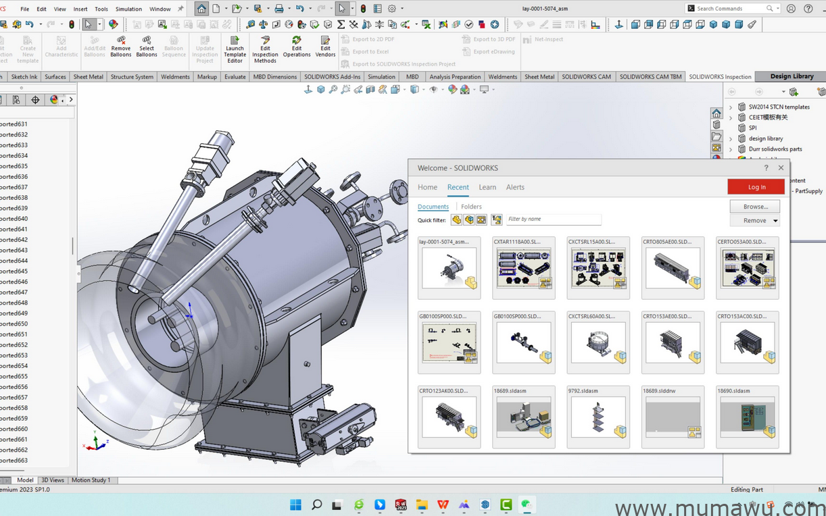Viewport: 826px width, 516px height.
Task: Click the Welcome dialog help question mark
Action: [x=766, y=167]
